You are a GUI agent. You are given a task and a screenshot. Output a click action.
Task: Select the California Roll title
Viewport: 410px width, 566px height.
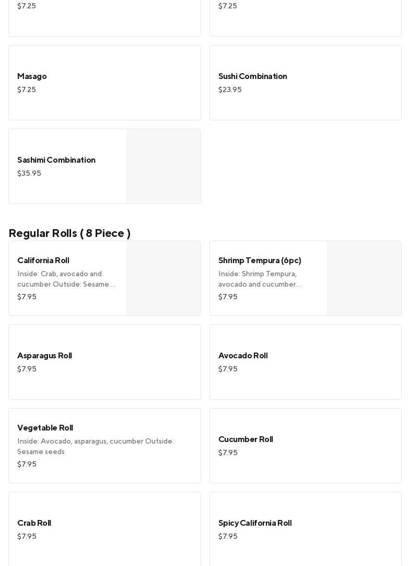pyautogui.click(x=43, y=261)
